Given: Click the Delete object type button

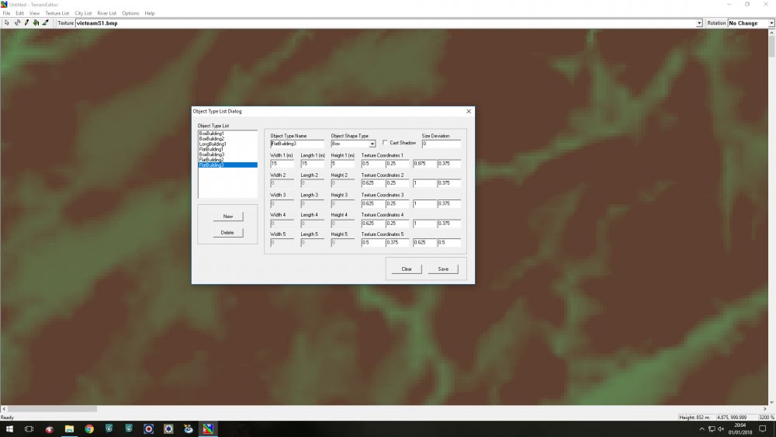Looking at the screenshot, I should (x=227, y=233).
